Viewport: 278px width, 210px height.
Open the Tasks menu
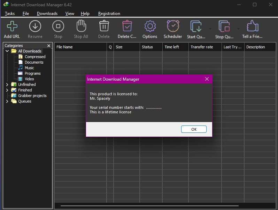pyautogui.click(x=10, y=14)
